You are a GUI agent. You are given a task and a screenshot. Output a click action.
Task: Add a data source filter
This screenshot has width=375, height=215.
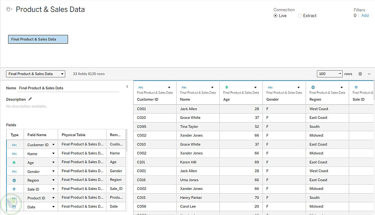point(365,15)
